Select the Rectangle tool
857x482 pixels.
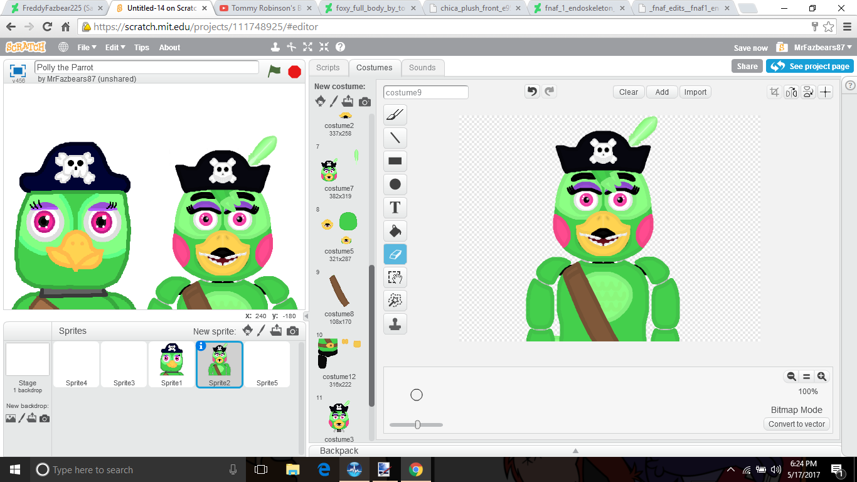coord(395,161)
